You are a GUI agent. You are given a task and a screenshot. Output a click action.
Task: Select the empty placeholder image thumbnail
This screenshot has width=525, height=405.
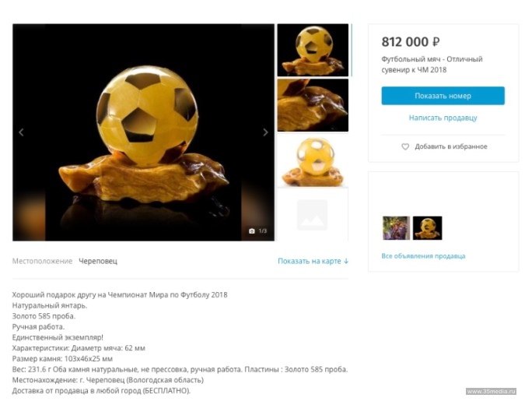313,214
